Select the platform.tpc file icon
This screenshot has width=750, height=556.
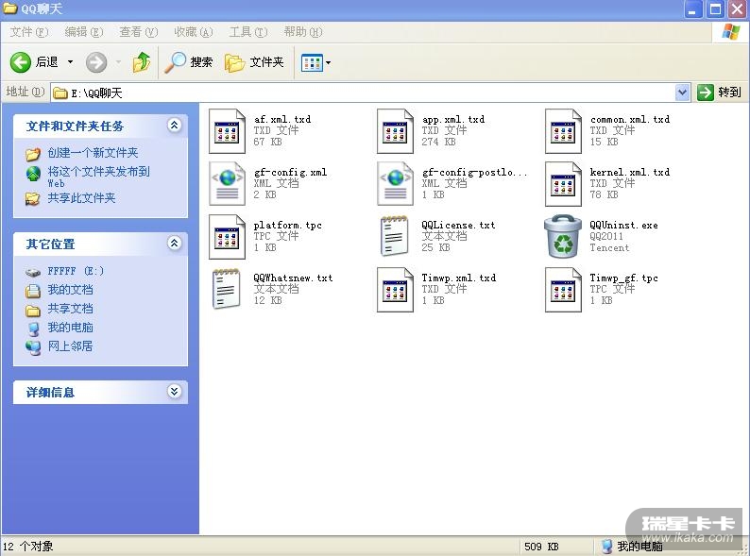[227, 237]
